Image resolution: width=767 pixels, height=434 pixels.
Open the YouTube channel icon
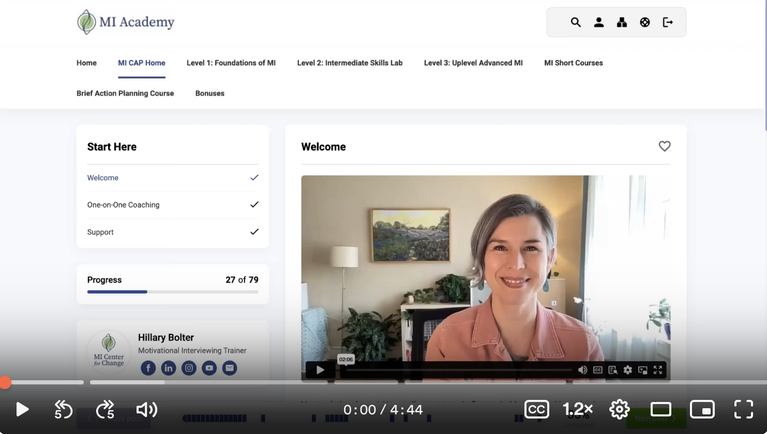(x=209, y=368)
